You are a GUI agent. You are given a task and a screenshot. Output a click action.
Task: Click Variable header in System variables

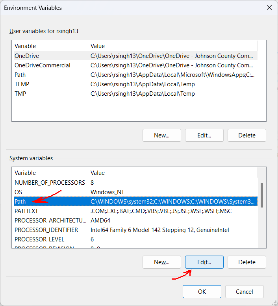click(51, 173)
